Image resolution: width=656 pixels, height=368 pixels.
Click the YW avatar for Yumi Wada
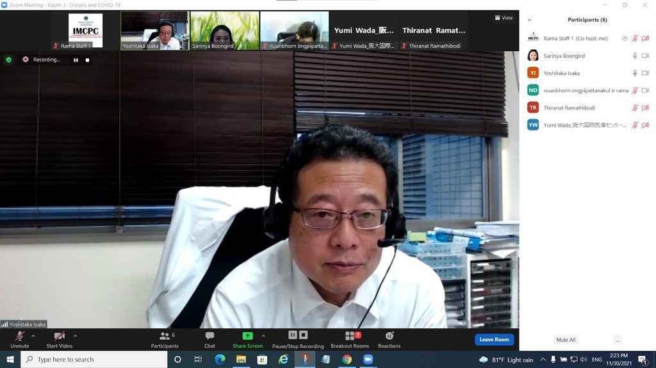(x=533, y=125)
